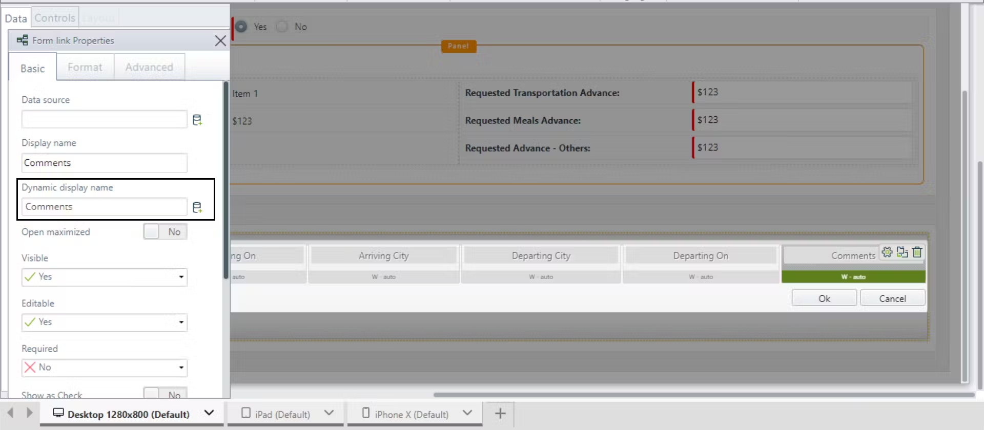The image size is (984, 430).
Task: Click the copy Comments column icon
Action: (902, 252)
